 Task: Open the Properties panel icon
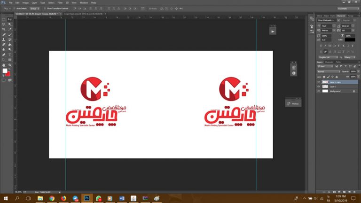click(293, 68)
